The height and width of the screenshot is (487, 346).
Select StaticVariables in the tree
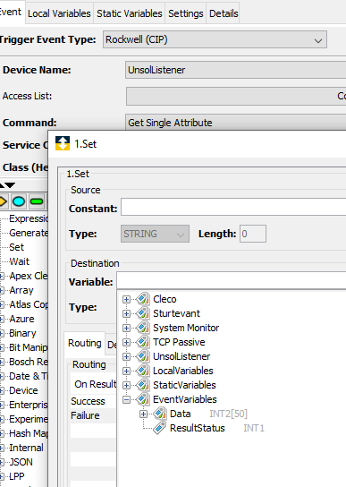pyautogui.click(x=184, y=385)
